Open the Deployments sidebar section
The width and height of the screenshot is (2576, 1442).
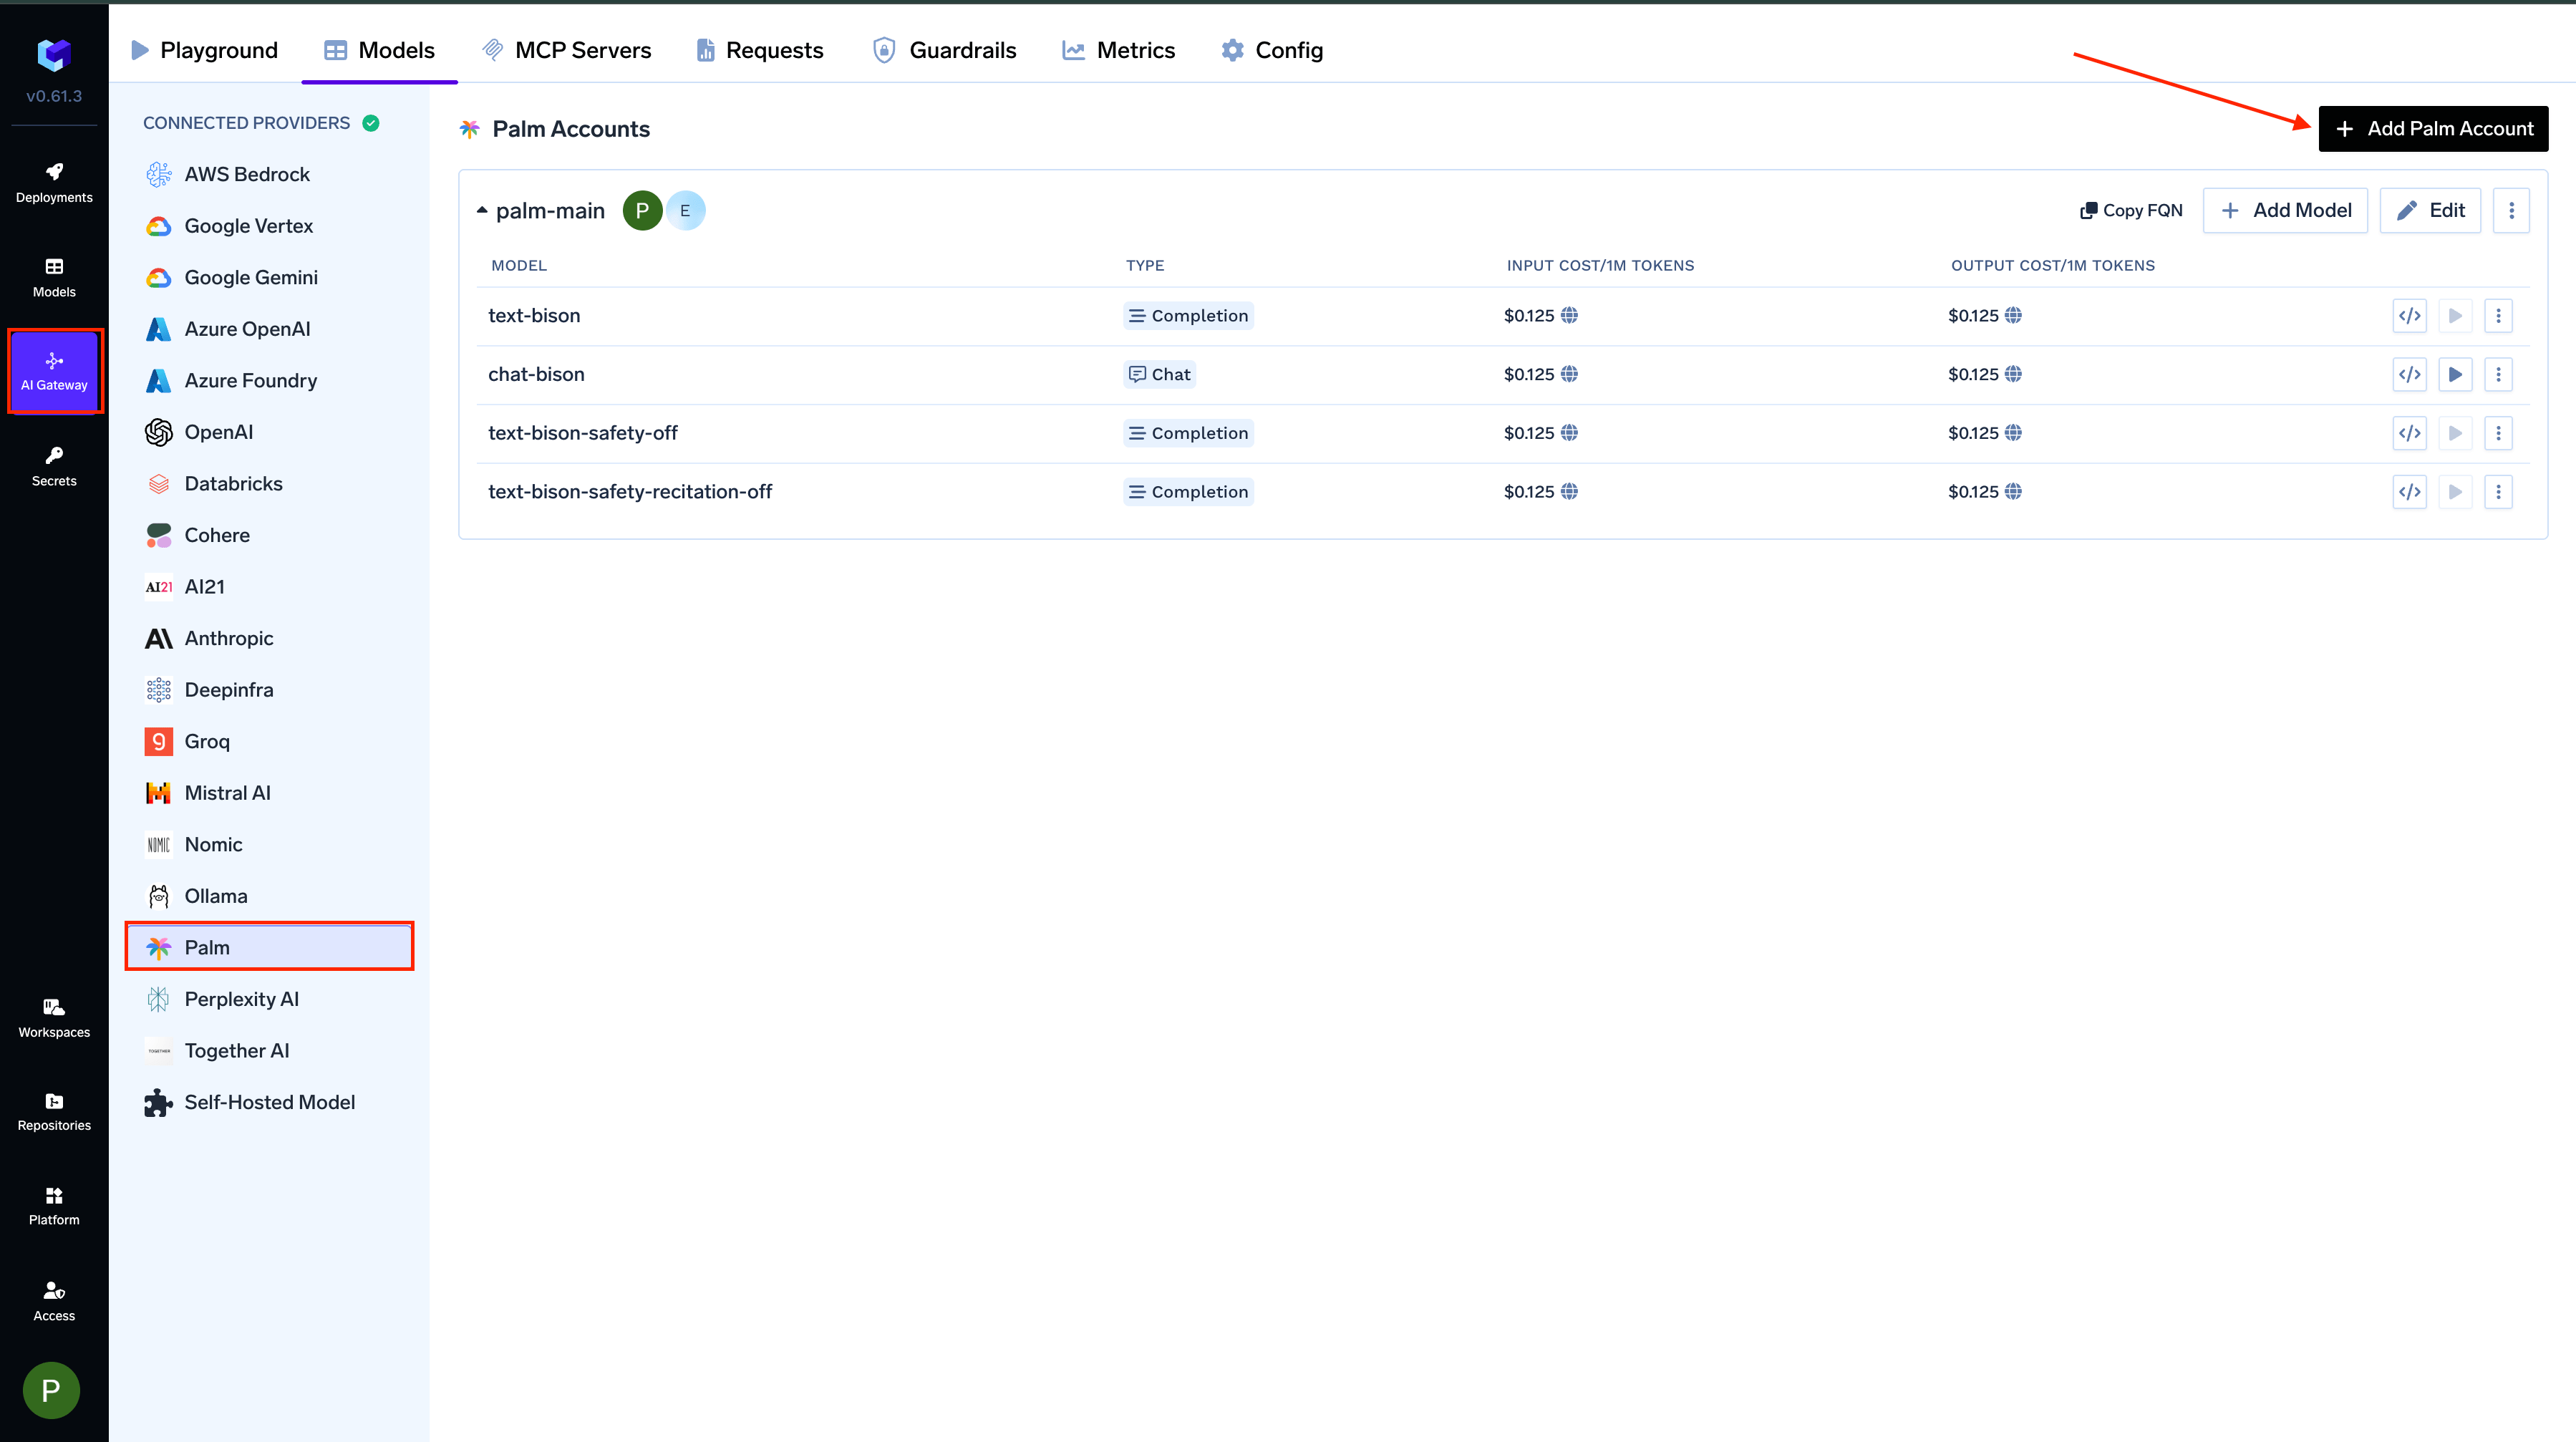click(54, 183)
